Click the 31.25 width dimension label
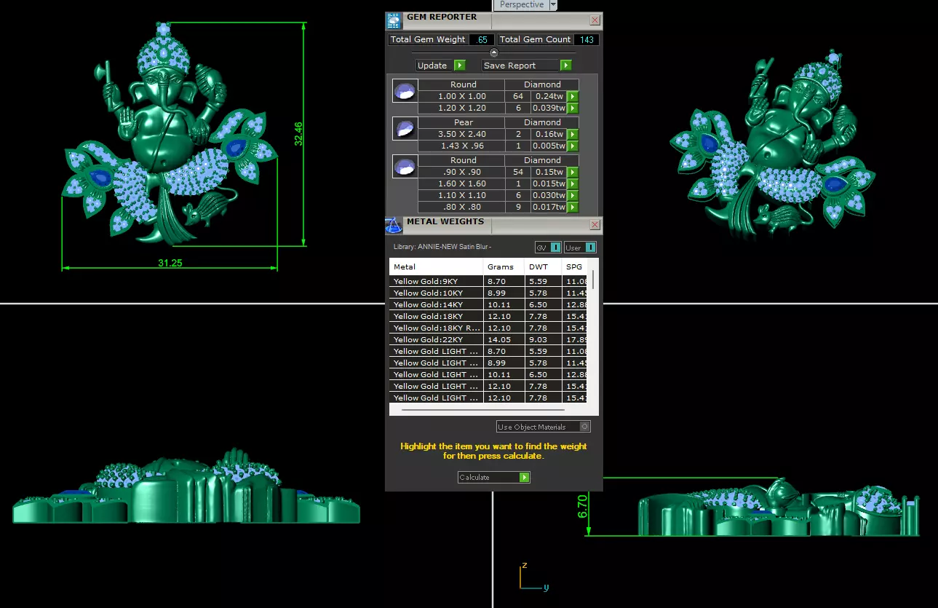The height and width of the screenshot is (608, 938). (x=170, y=263)
